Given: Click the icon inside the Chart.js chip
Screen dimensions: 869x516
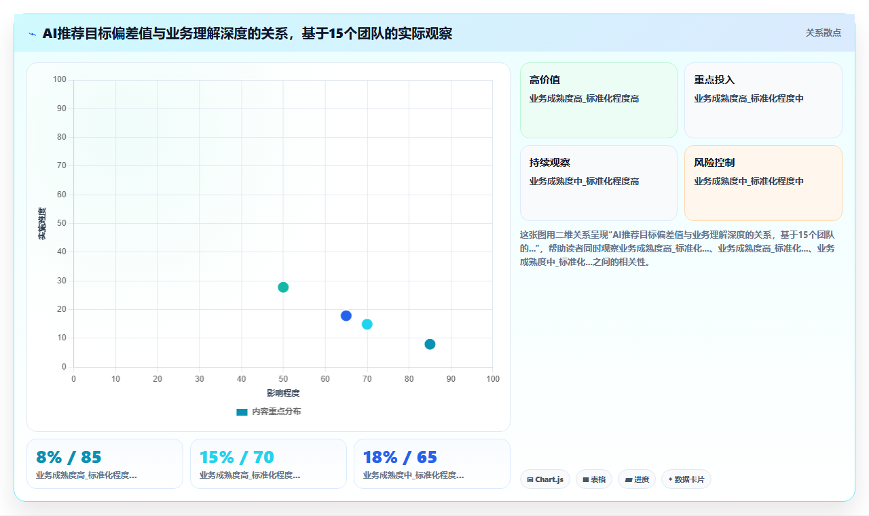Looking at the screenshot, I should (x=530, y=479).
